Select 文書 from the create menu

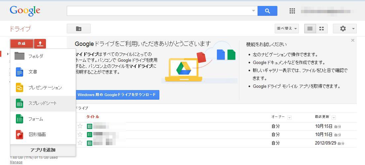point(43,72)
